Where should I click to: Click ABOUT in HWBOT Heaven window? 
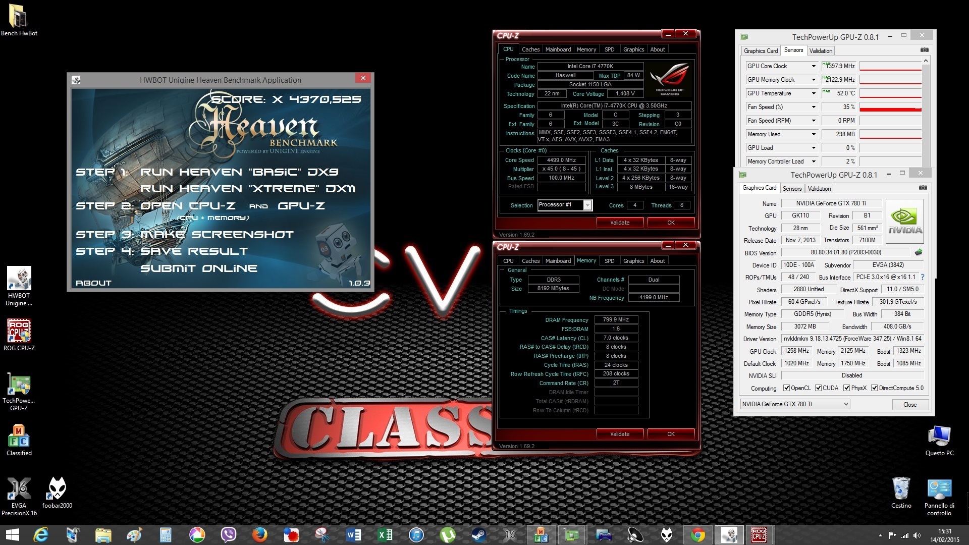[x=93, y=283]
